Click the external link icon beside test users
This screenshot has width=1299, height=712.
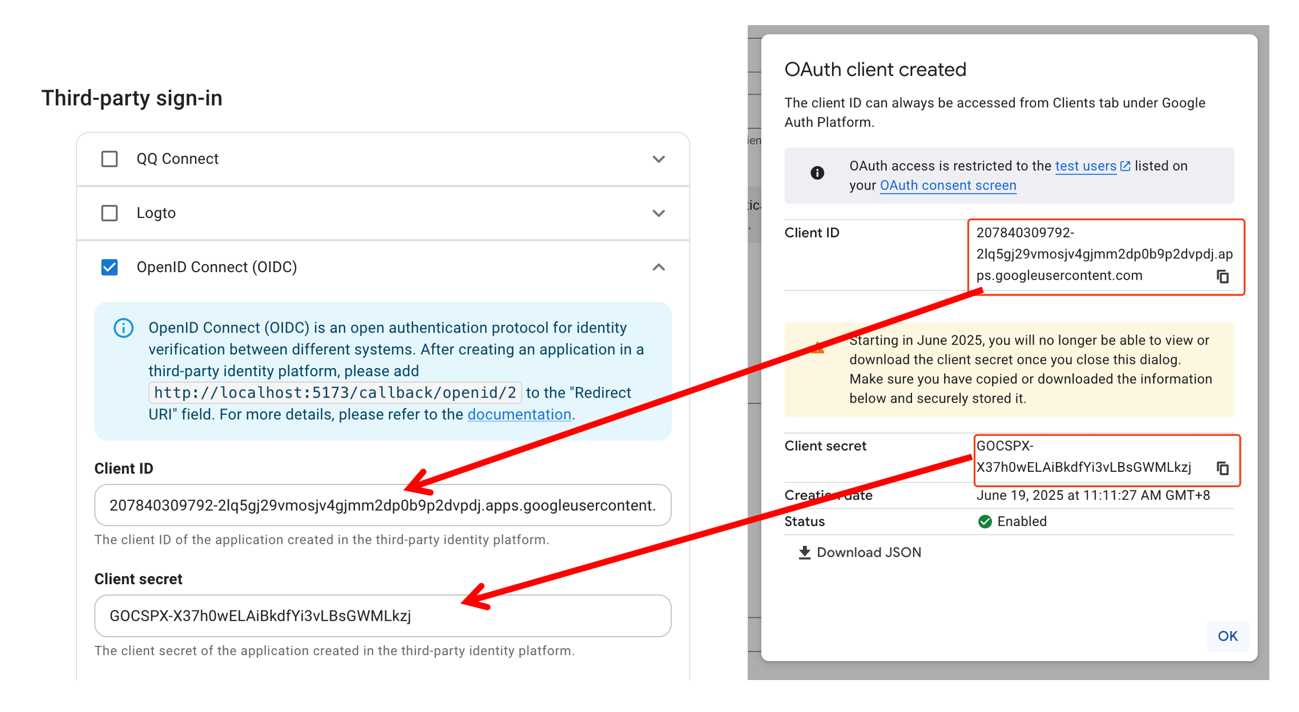[1125, 165]
